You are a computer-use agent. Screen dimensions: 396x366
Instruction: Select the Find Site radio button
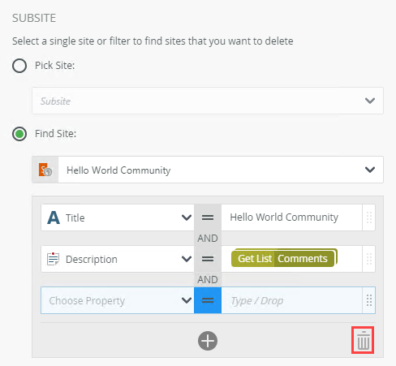[19, 134]
